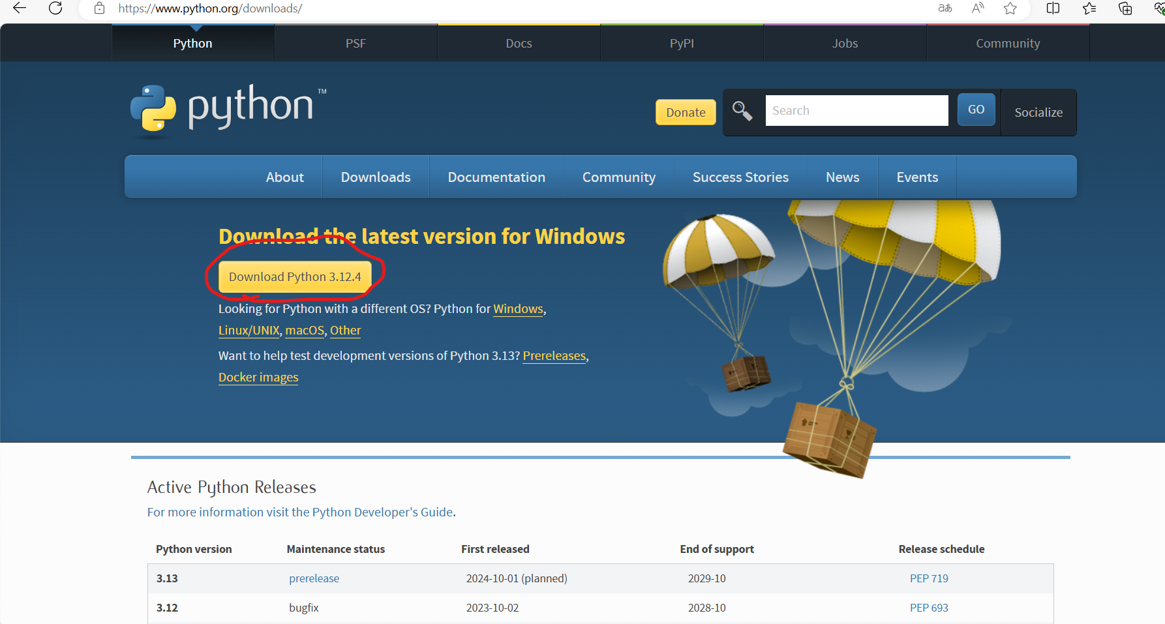Image resolution: width=1165 pixels, height=624 pixels.
Task: Open the Documentation navigation menu
Action: (496, 177)
